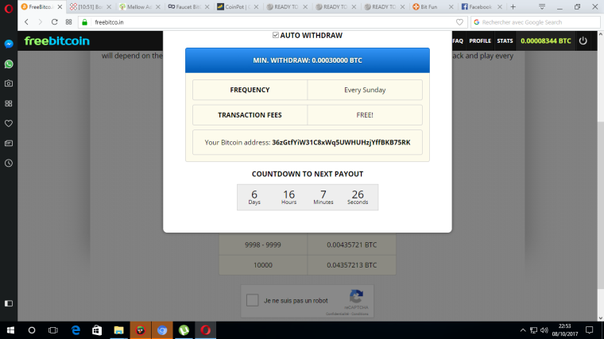Open WhatsApp in the Opera sidebar

9,64
